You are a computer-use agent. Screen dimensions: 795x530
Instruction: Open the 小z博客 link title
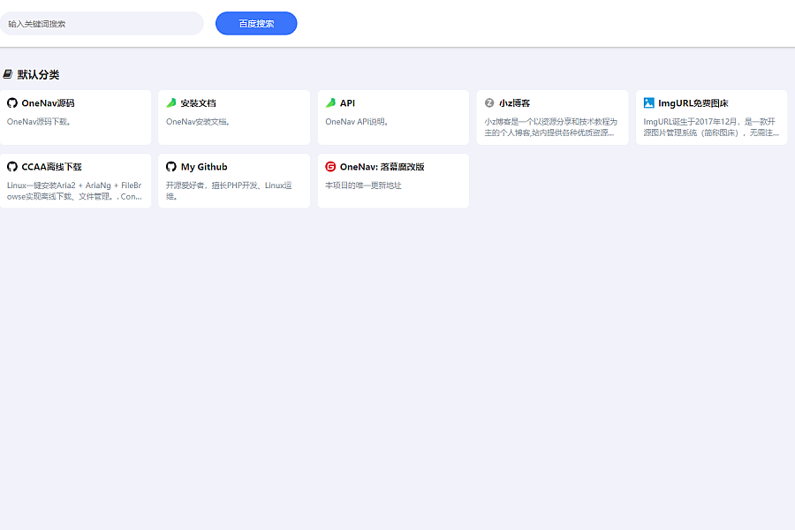[x=514, y=103]
